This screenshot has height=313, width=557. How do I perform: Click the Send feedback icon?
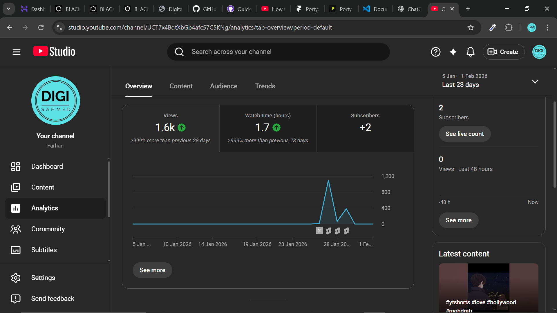click(16, 299)
